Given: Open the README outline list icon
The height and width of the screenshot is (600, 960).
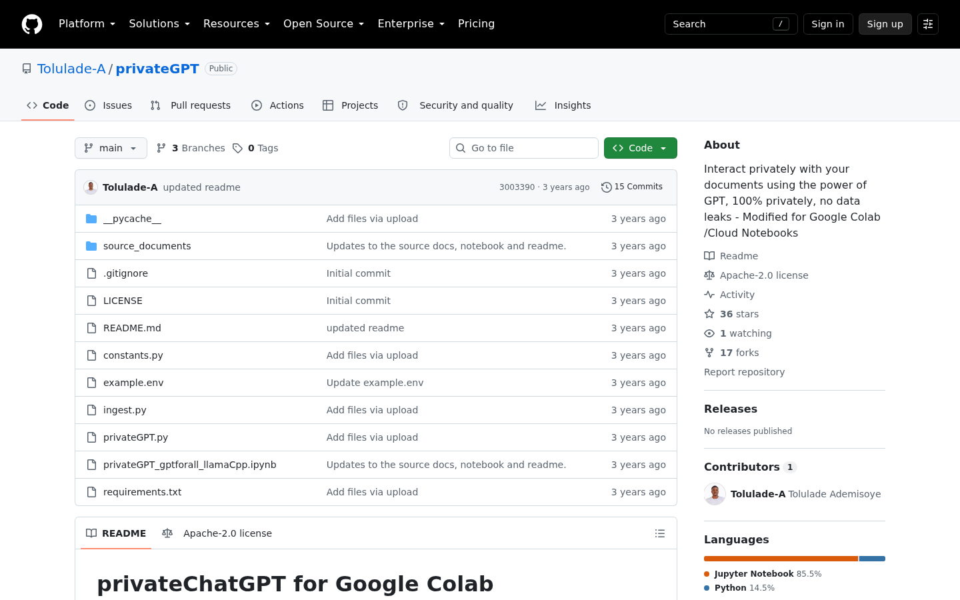Looking at the screenshot, I should click(x=660, y=533).
